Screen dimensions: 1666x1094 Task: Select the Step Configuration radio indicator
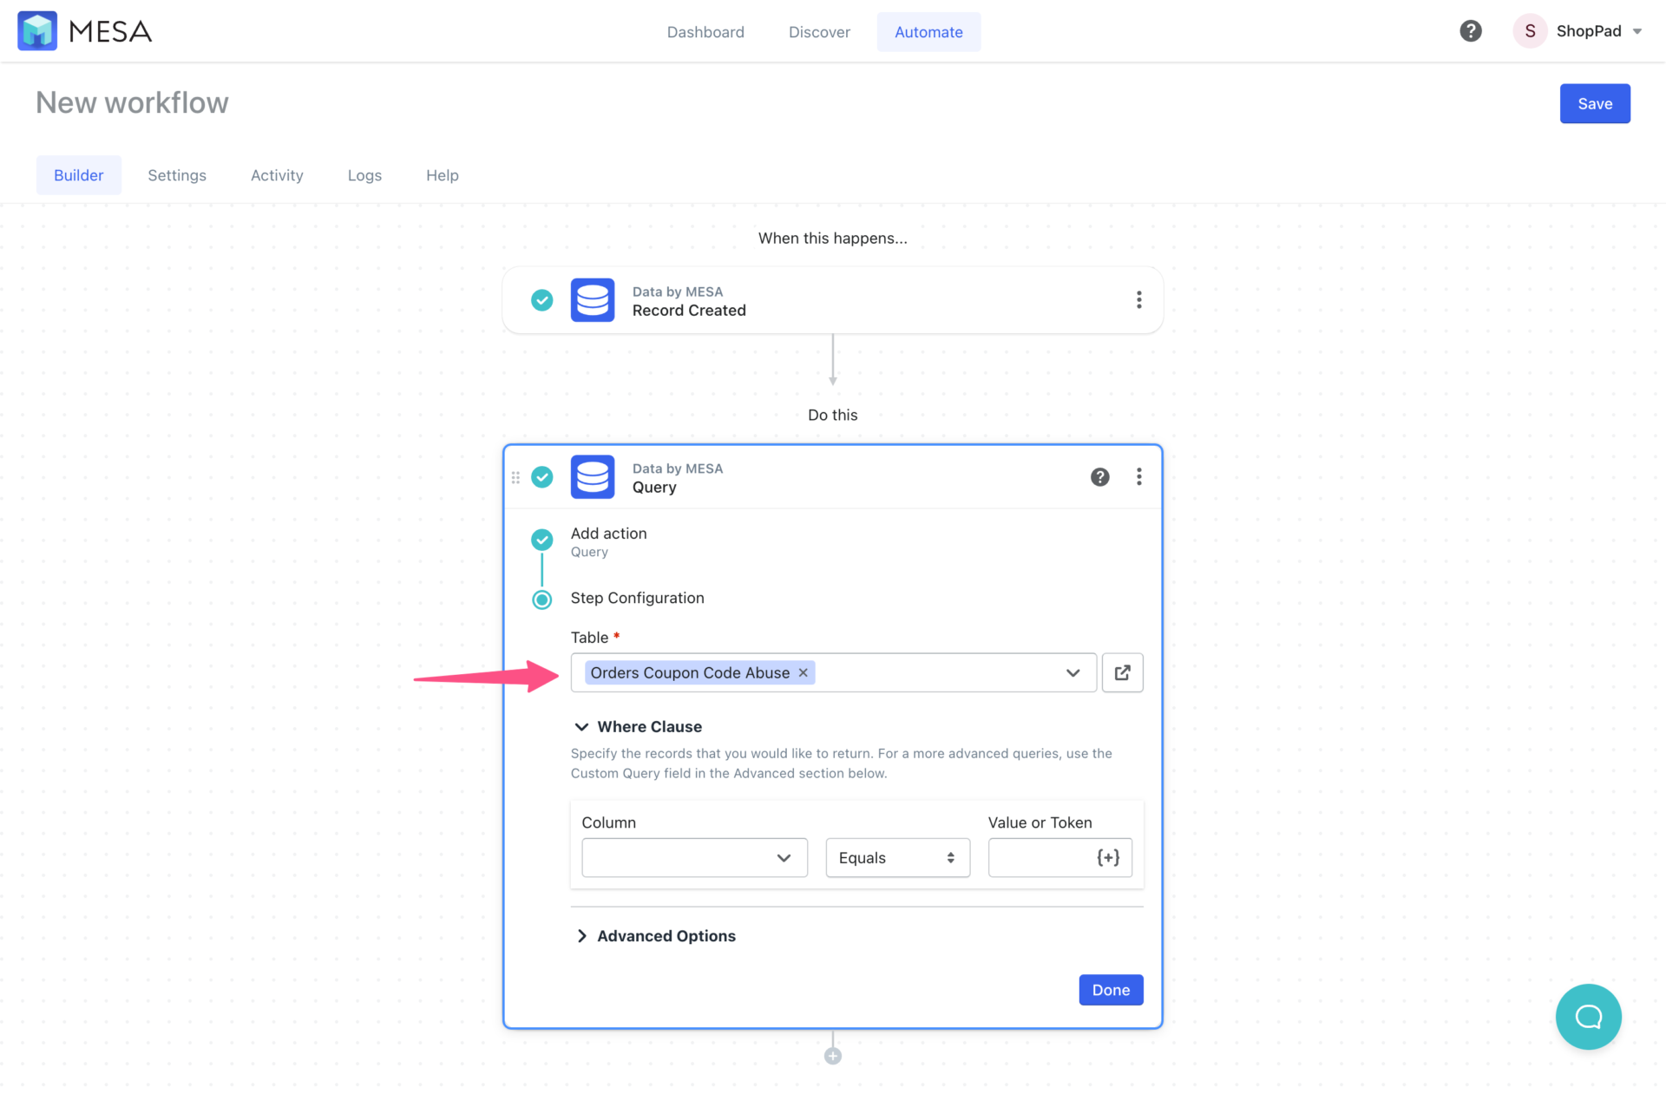541,599
